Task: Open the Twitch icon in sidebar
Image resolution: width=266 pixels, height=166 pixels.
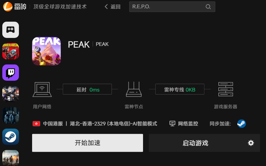Action: click(x=11, y=73)
